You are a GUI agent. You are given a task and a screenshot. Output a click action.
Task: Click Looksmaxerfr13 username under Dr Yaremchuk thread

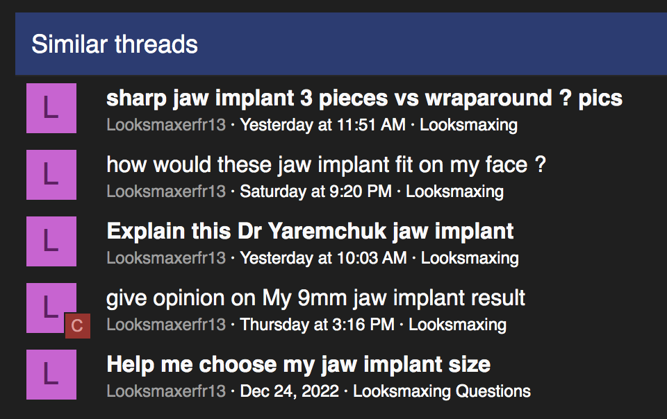[166, 258]
